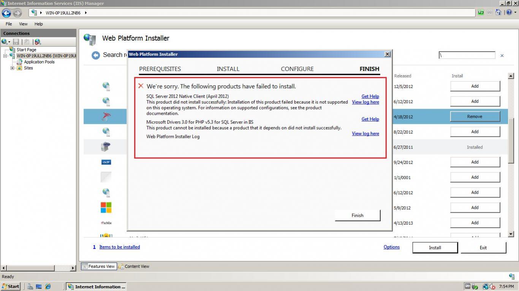Click Add for the 1/1/0001 item
519x291 pixels.
(475, 177)
